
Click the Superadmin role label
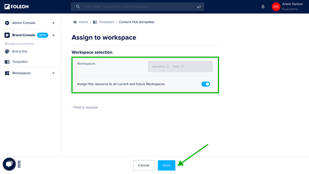point(290,9)
